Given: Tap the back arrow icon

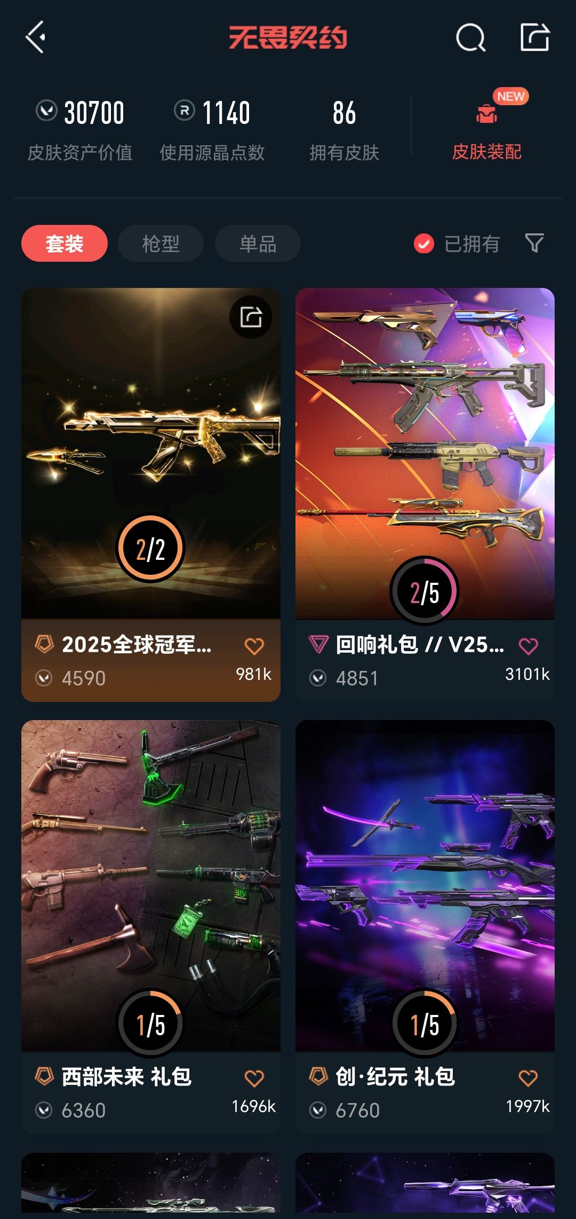Looking at the screenshot, I should click(x=36, y=37).
